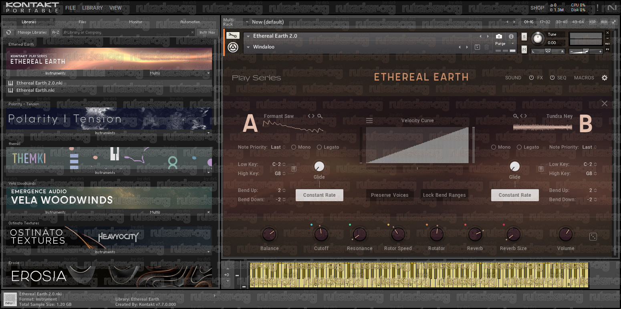Click layer B Constant Rate button

(515, 195)
